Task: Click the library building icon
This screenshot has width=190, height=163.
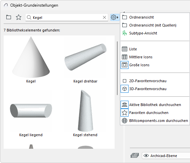Action: click(125, 105)
